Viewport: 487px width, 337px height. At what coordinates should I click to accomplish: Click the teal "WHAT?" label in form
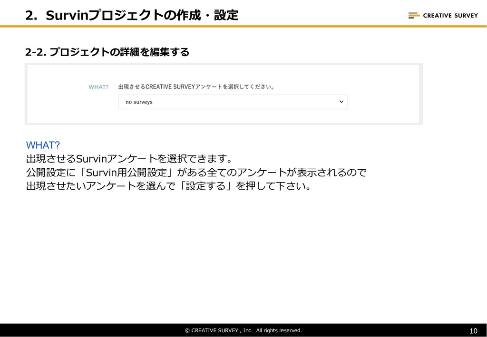click(98, 87)
